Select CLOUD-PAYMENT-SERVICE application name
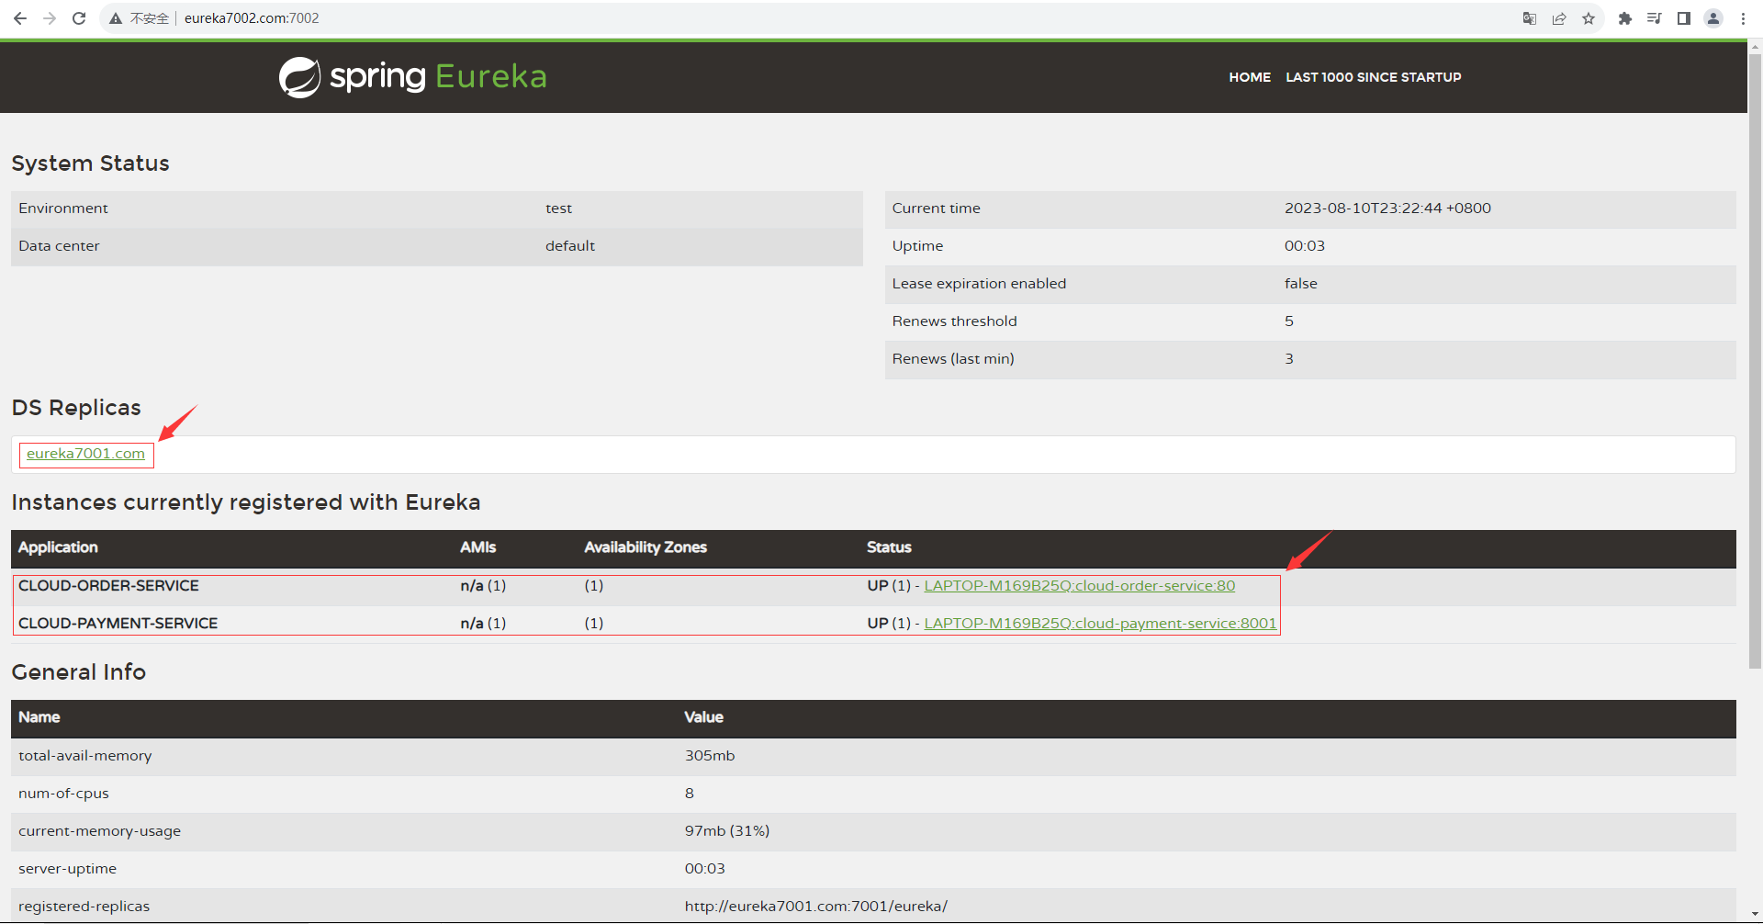 tap(118, 624)
